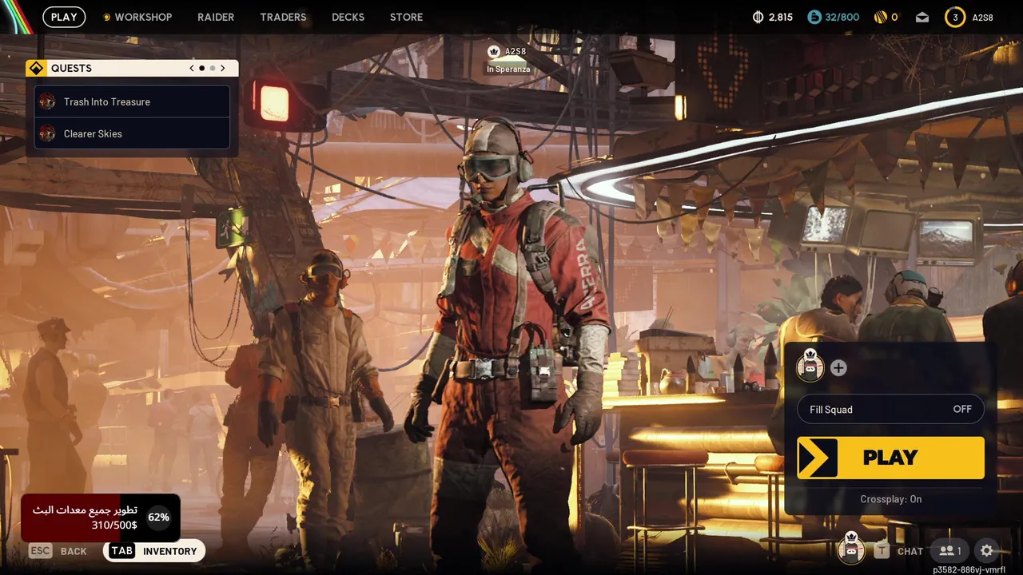Click the 310/500$ donation goal text
1023x575 pixels.
pos(114,525)
